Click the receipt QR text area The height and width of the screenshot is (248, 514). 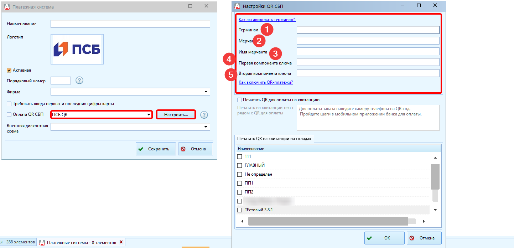coord(368,118)
